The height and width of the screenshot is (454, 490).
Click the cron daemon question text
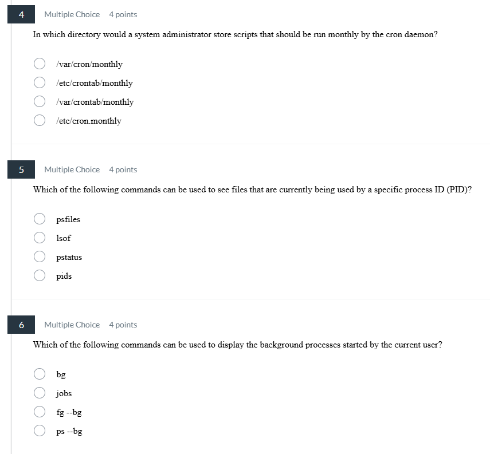point(235,34)
